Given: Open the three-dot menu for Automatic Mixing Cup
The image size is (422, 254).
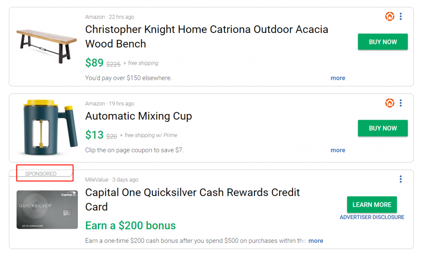Looking at the screenshot, I should coord(401,103).
